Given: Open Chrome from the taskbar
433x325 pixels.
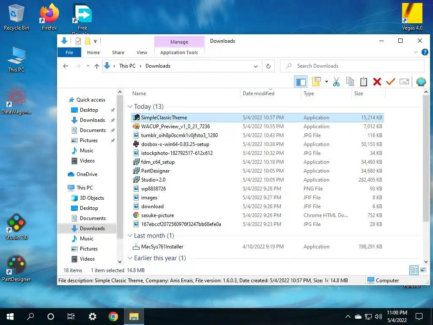Looking at the screenshot, I should click(113, 317).
